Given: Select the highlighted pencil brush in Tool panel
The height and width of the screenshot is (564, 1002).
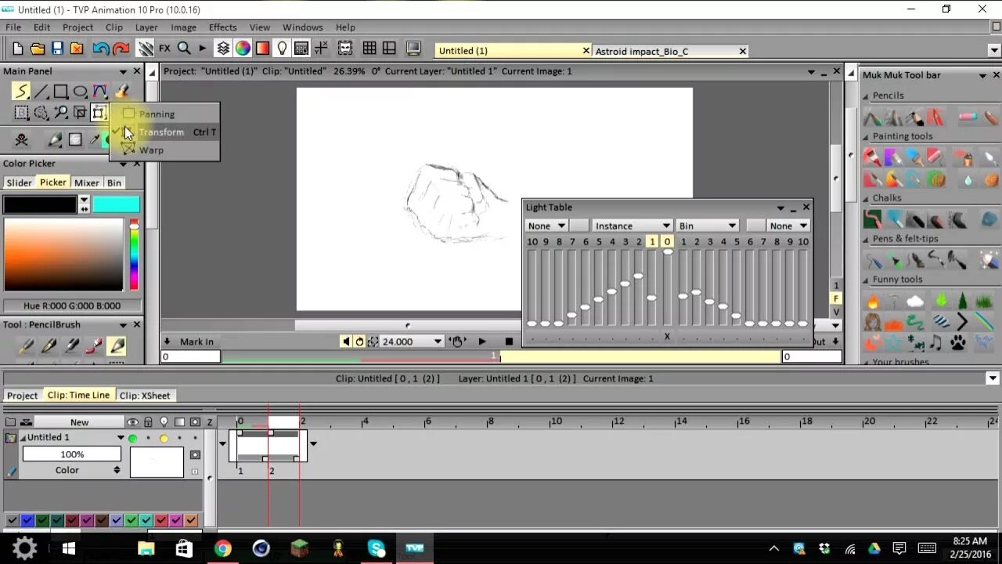Looking at the screenshot, I should [x=117, y=345].
